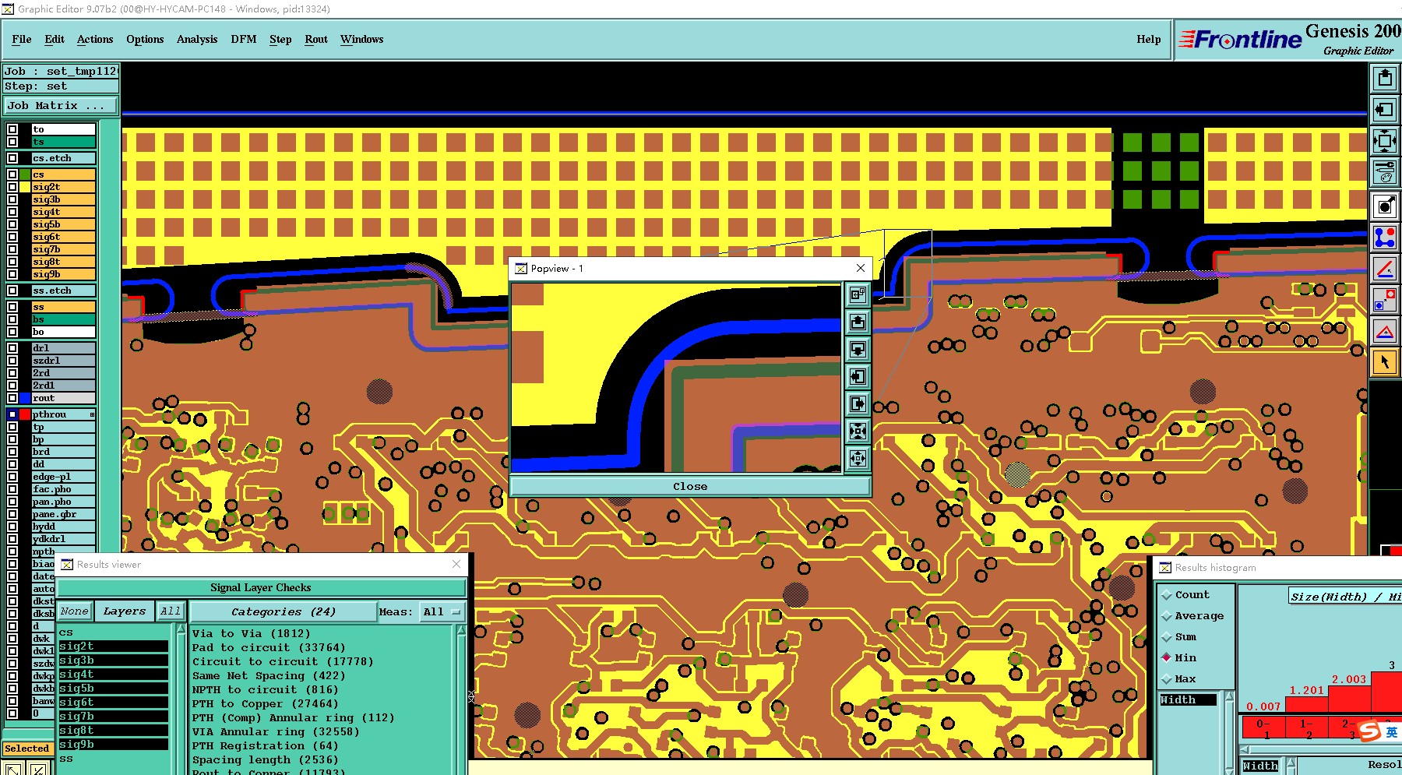Image resolution: width=1402 pixels, height=775 pixels.
Task: Select sig3b in Results viewer layer list
Action: coord(113,661)
